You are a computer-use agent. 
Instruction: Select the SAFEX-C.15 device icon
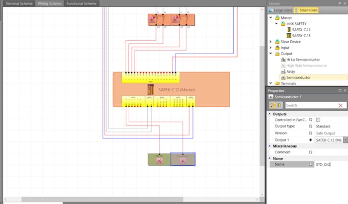pos(289,36)
